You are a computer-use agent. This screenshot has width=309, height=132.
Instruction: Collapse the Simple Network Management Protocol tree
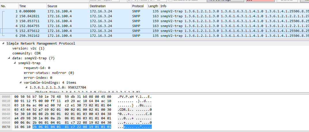3,43
